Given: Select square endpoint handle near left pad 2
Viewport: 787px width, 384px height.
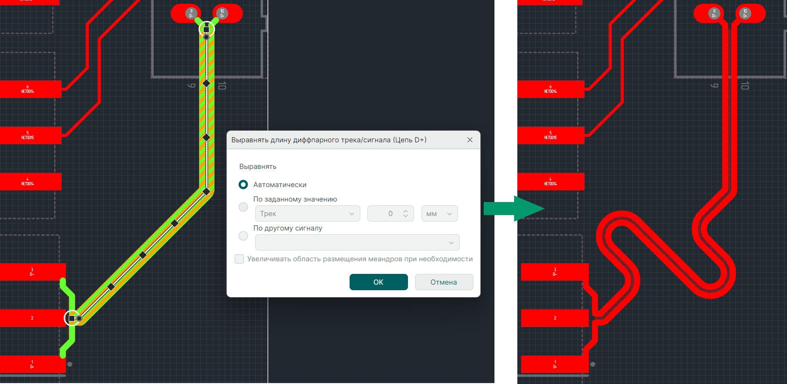Looking at the screenshot, I should click(72, 318).
